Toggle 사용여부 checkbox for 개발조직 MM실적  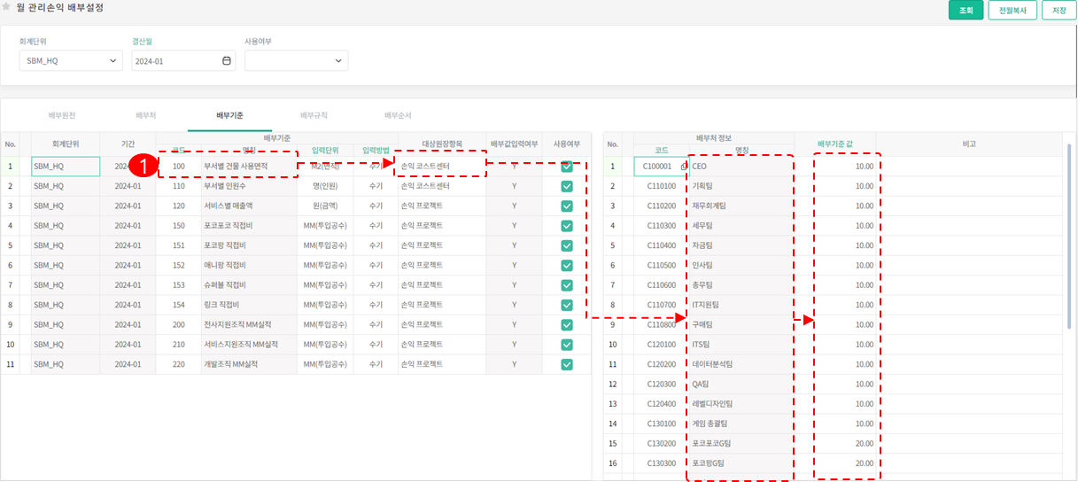coord(567,364)
